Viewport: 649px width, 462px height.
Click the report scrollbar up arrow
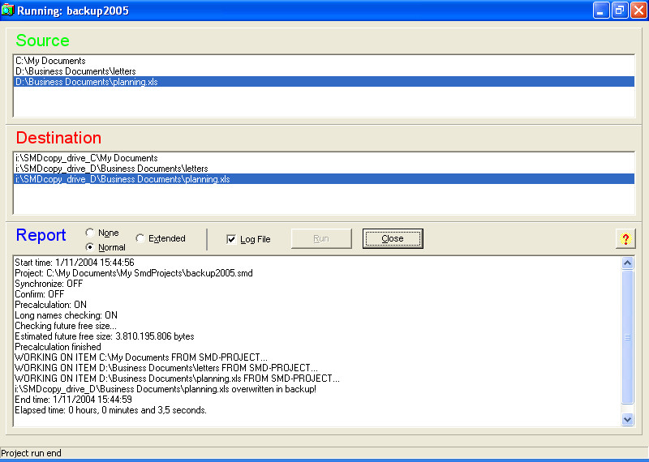[x=627, y=263]
